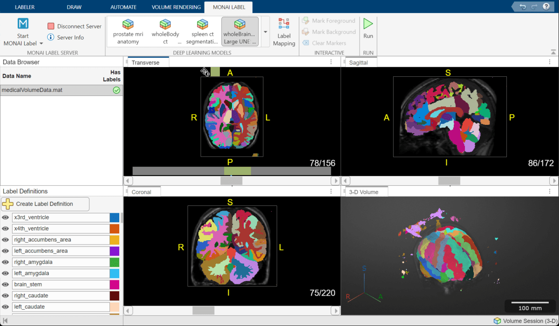559x326 pixels.
Task: Select the prostate mri anatomy model
Action: pyautogui.click(x=128, y=30)
